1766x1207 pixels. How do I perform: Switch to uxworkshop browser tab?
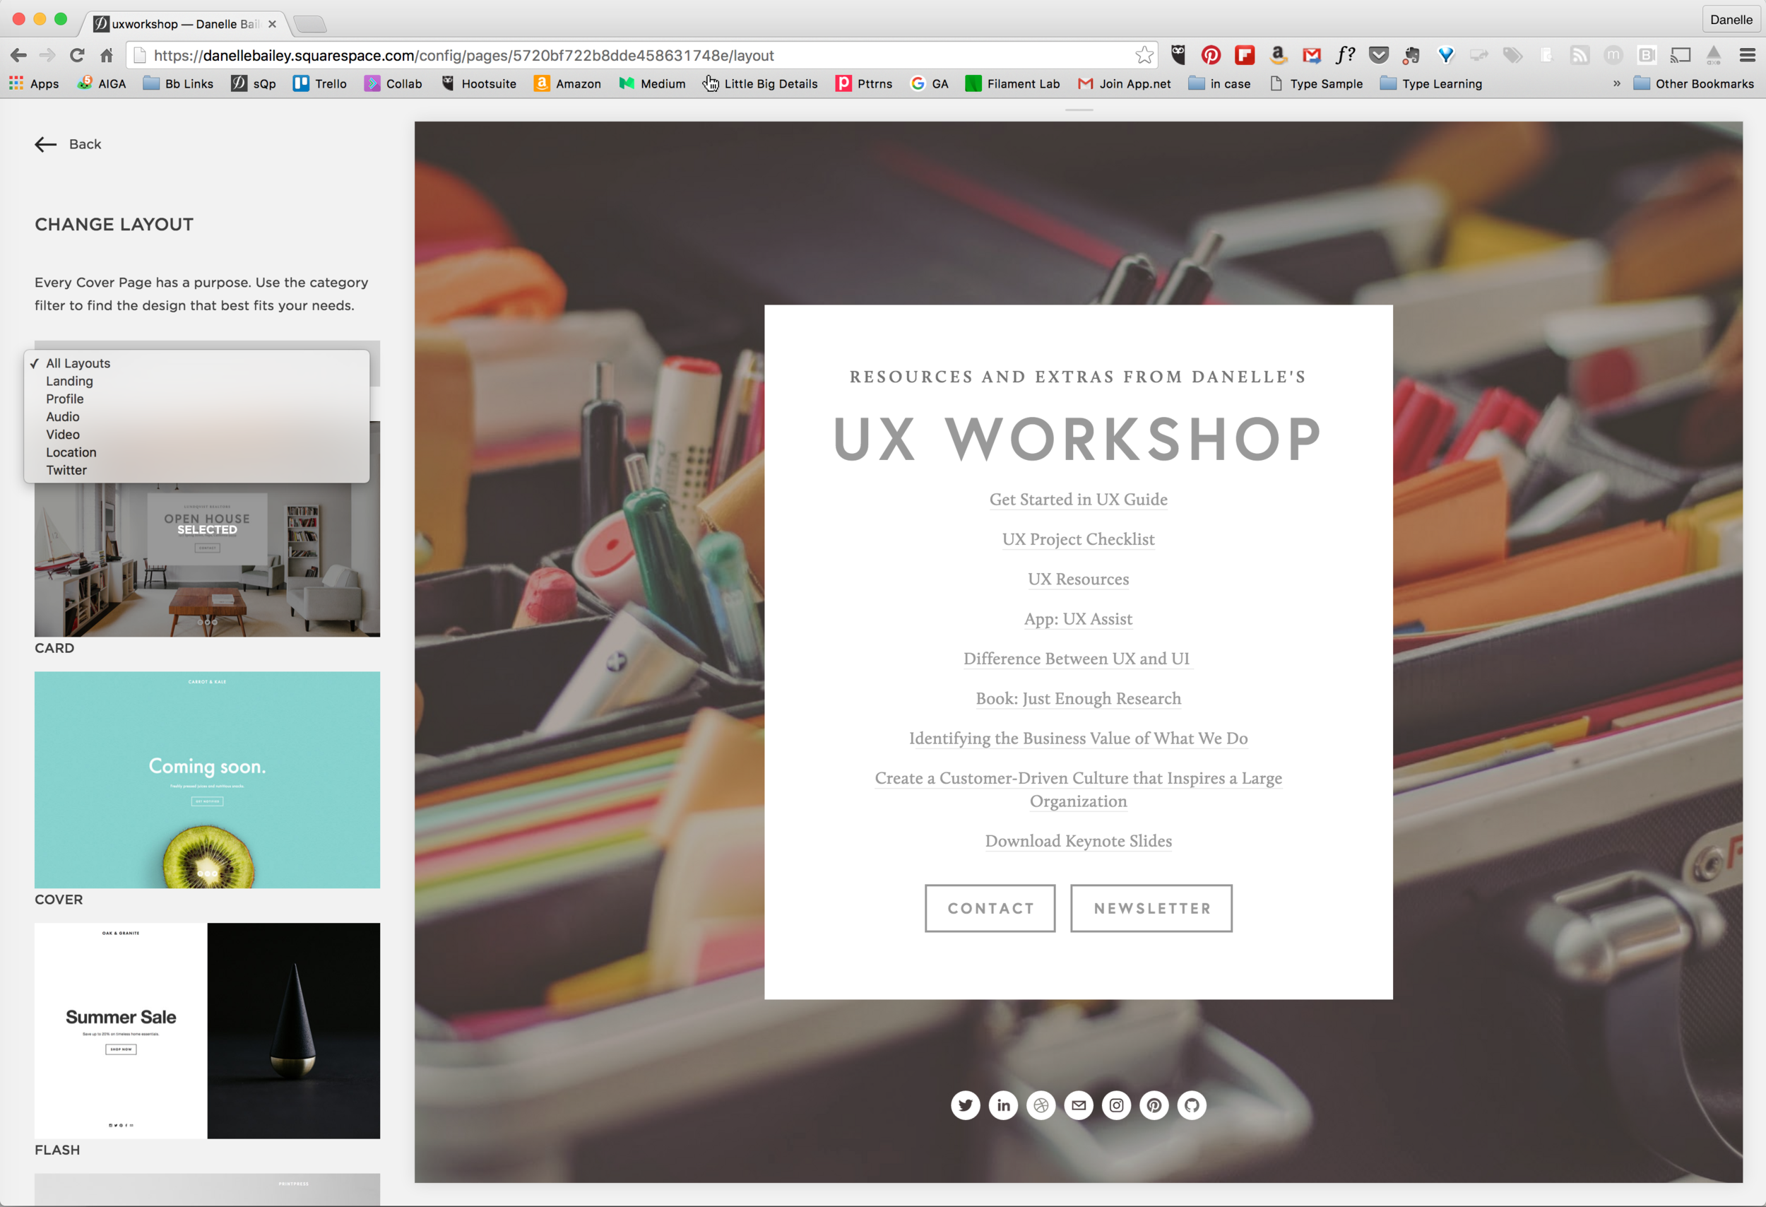(x=182, y=23)
